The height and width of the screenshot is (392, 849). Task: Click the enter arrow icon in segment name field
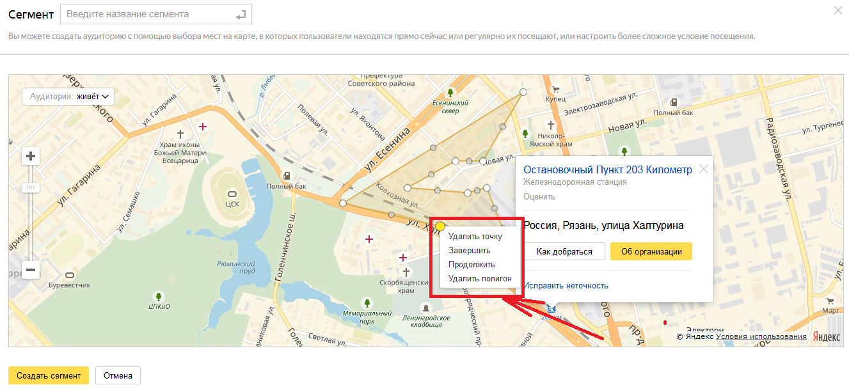click(x=241, y=14)
